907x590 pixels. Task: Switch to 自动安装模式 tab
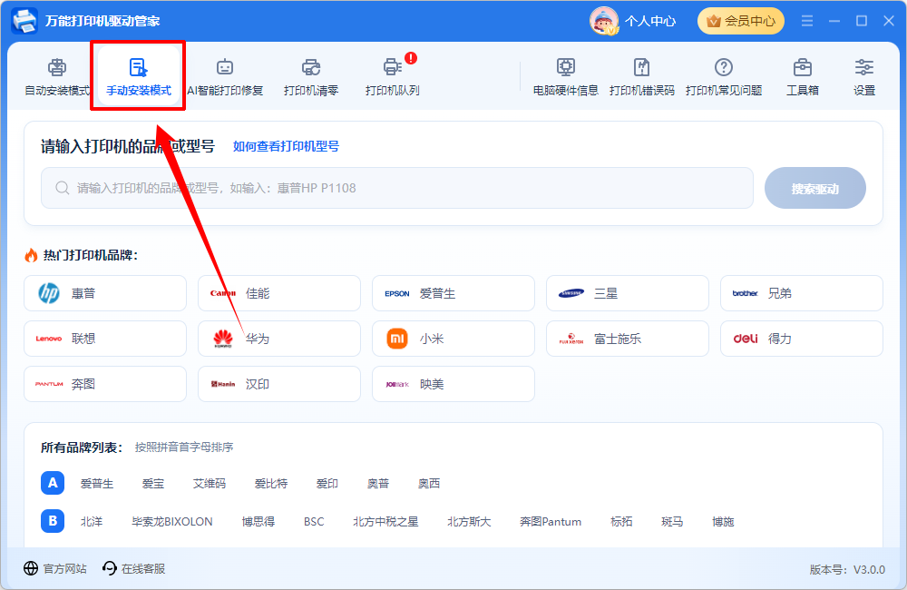(56, 77)
